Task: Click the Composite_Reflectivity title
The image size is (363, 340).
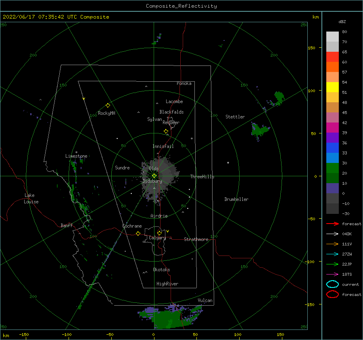Action: click(181, 6)
